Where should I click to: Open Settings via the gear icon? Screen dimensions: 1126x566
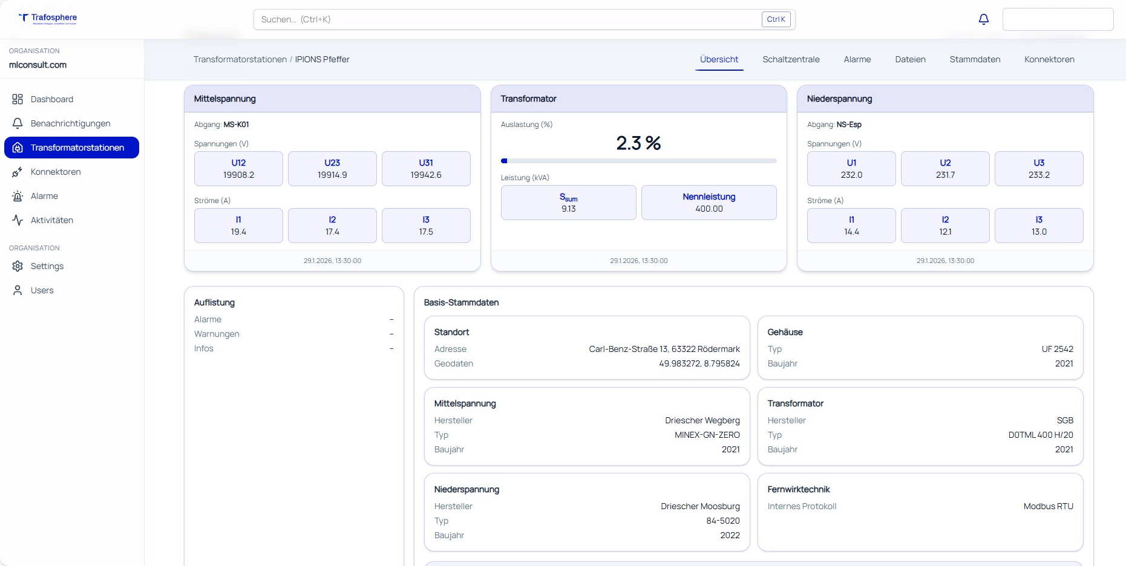[x=18, y=266]
